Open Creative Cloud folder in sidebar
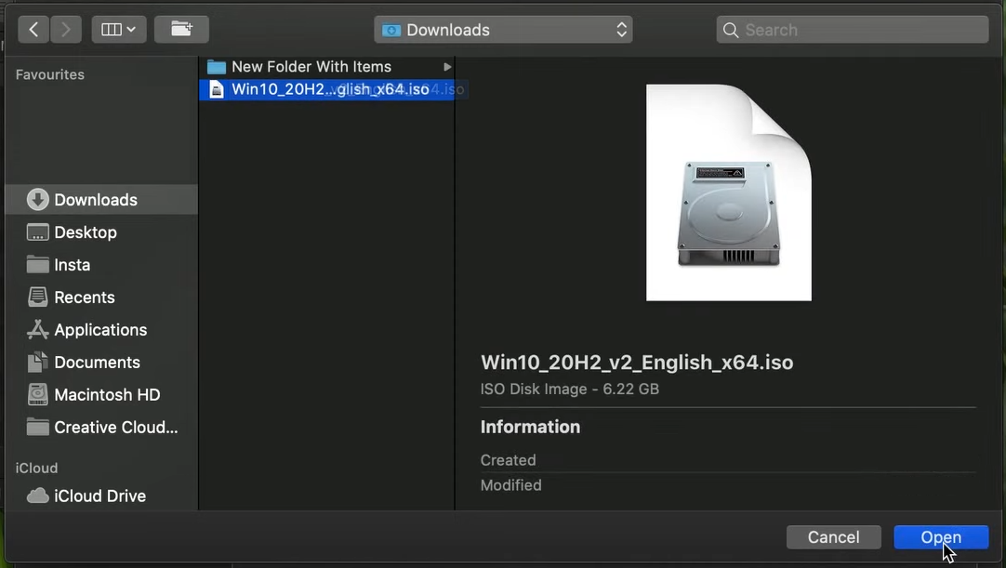 tap(101, 428)
